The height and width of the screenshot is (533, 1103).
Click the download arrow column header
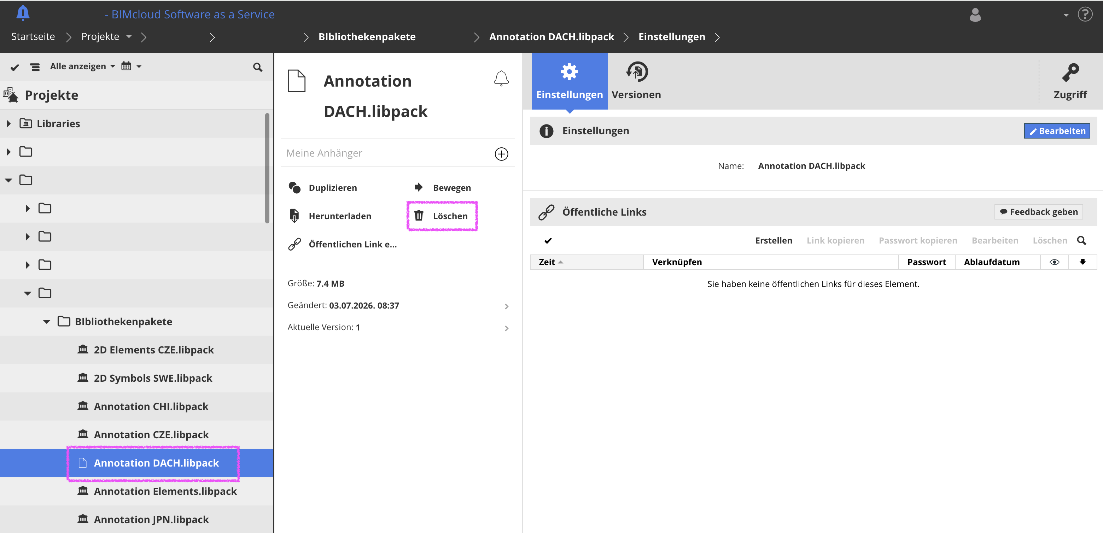coord(1082,262)
